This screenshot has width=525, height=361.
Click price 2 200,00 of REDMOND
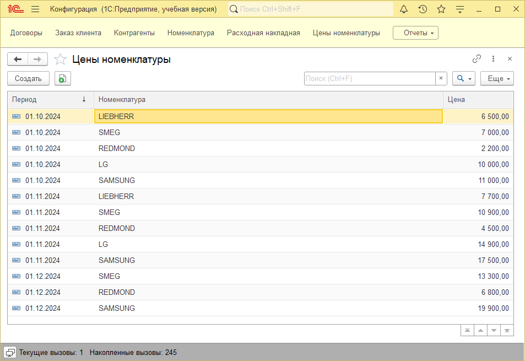pyautogui.click(x=495, y=148)
